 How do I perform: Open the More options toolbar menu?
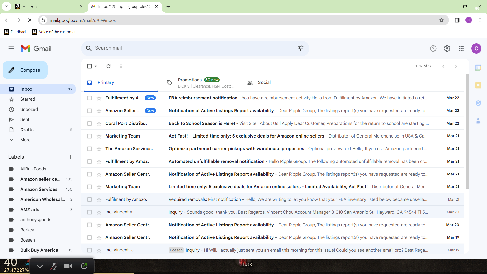pyautogui.click(x=121, y=66)
